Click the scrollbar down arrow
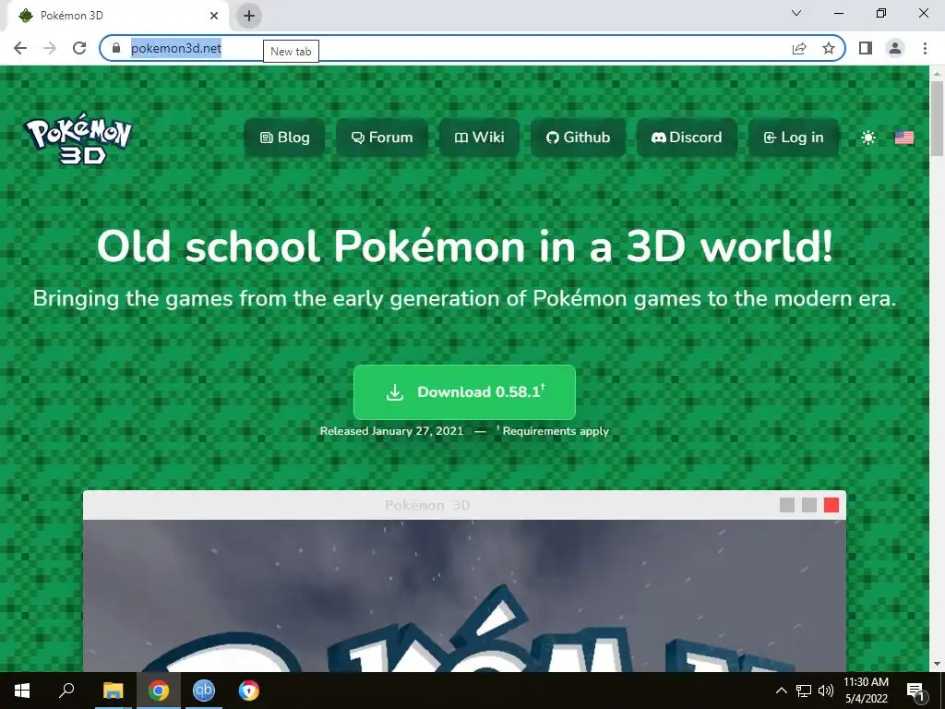Viewport: 945px width, 709px height. coord(937,664)
